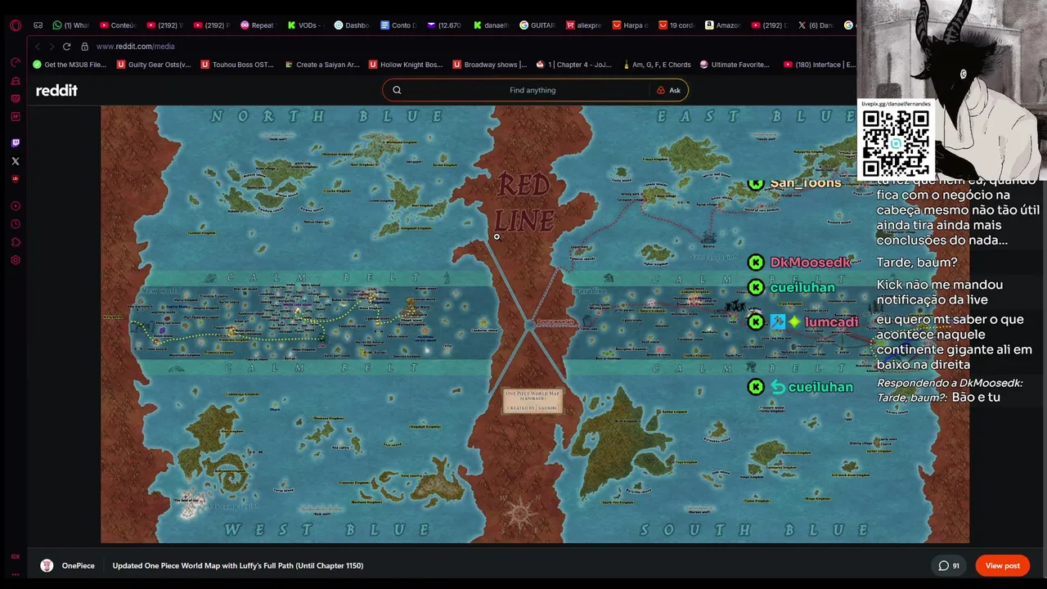
Task: Click the chat username DkMoosedk
Action: click(x=811, y=262)
